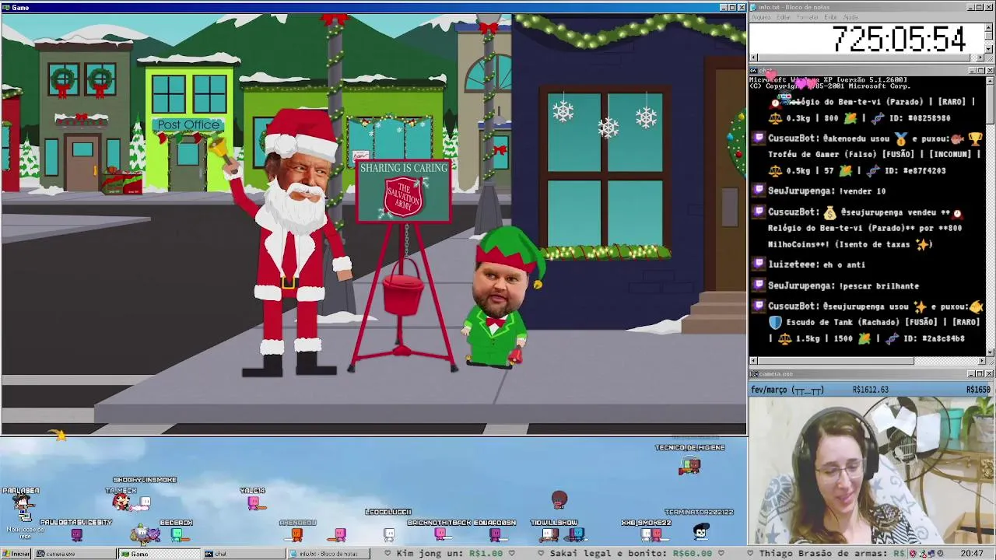This screenshot has height=560, width=996.
Task: Click the SHARING IS CARING sign text
Action: click(x=404, y=168)
